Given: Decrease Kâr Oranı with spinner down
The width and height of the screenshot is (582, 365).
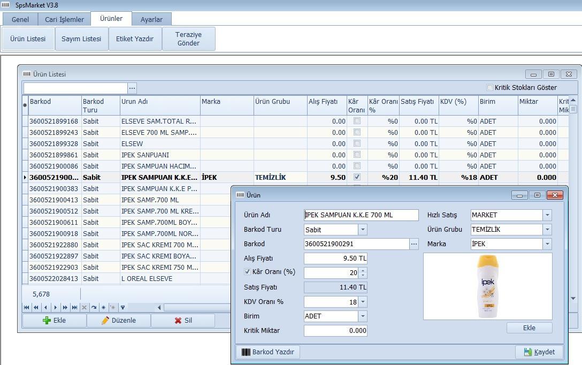Looking at the screenshot, I should point(363,276).
